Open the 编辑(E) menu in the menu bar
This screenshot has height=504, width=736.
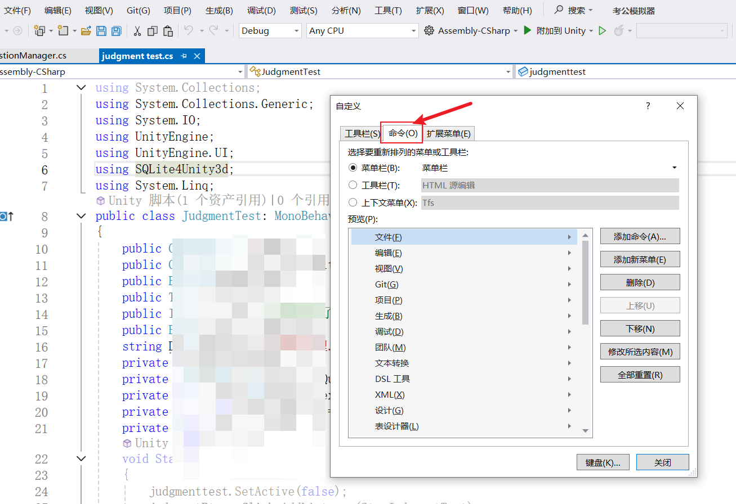coord(58,10)
